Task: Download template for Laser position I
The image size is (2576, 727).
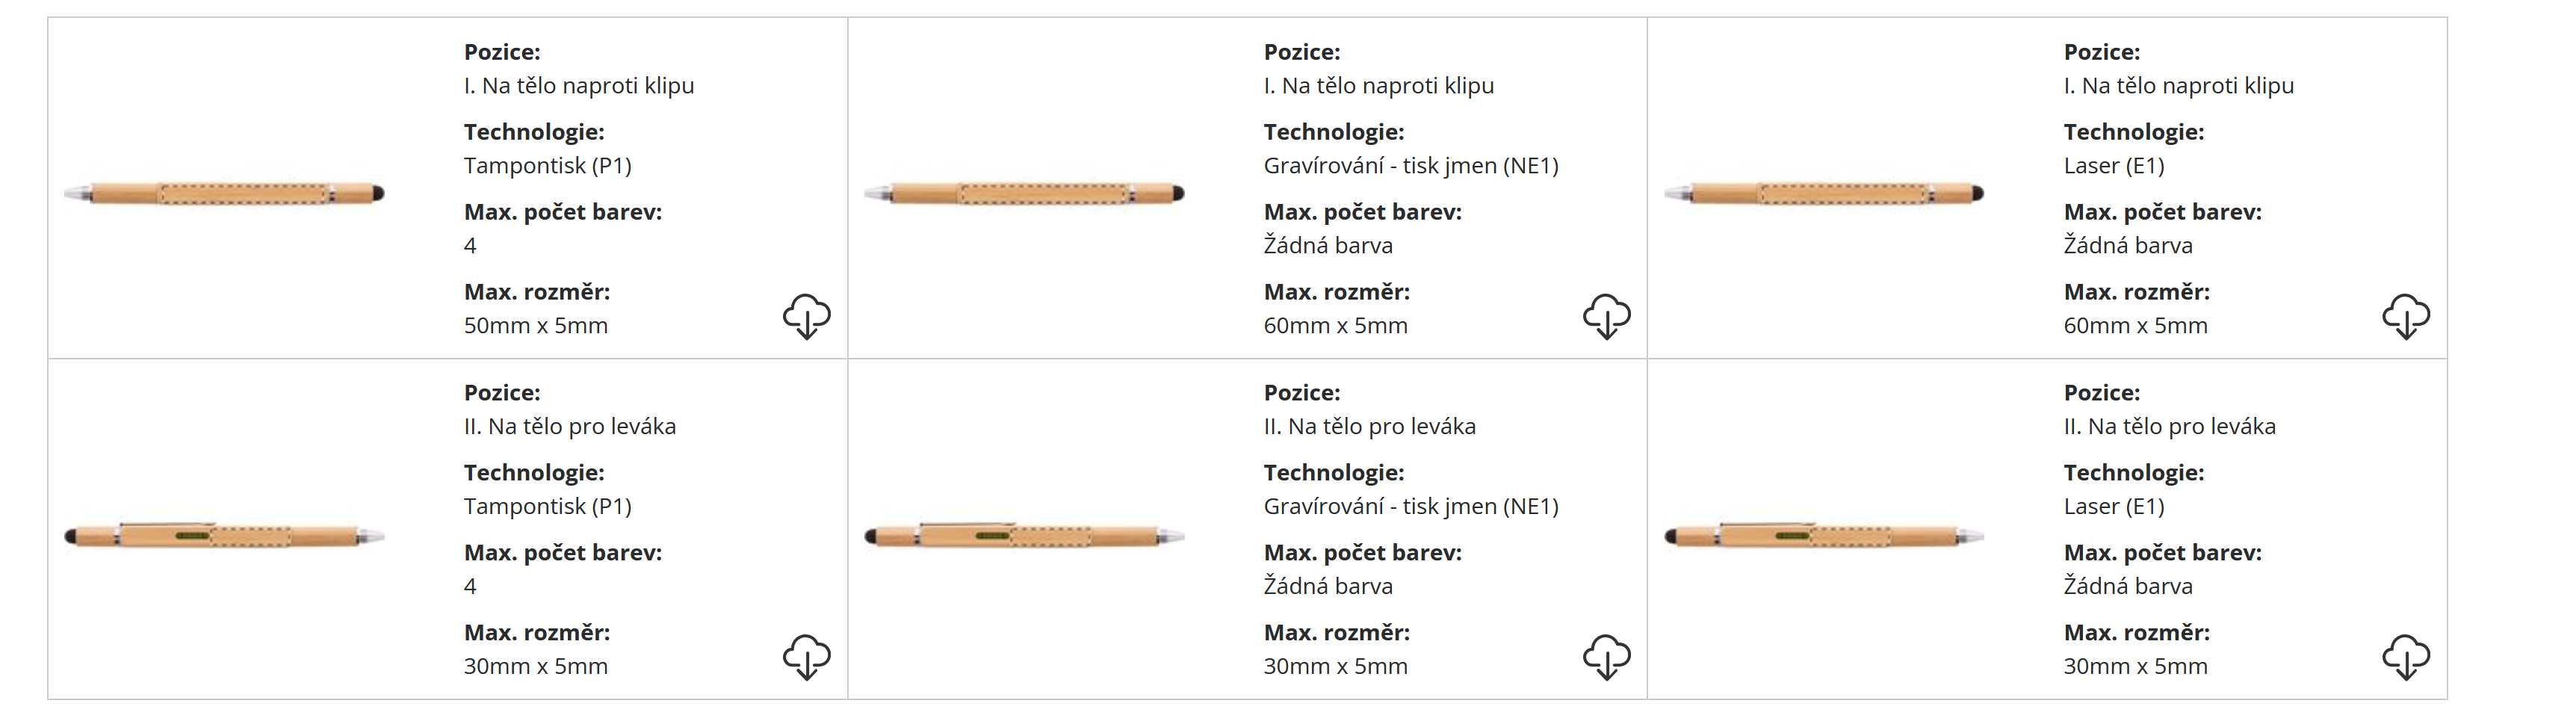Action: [x=2405, y=316]
